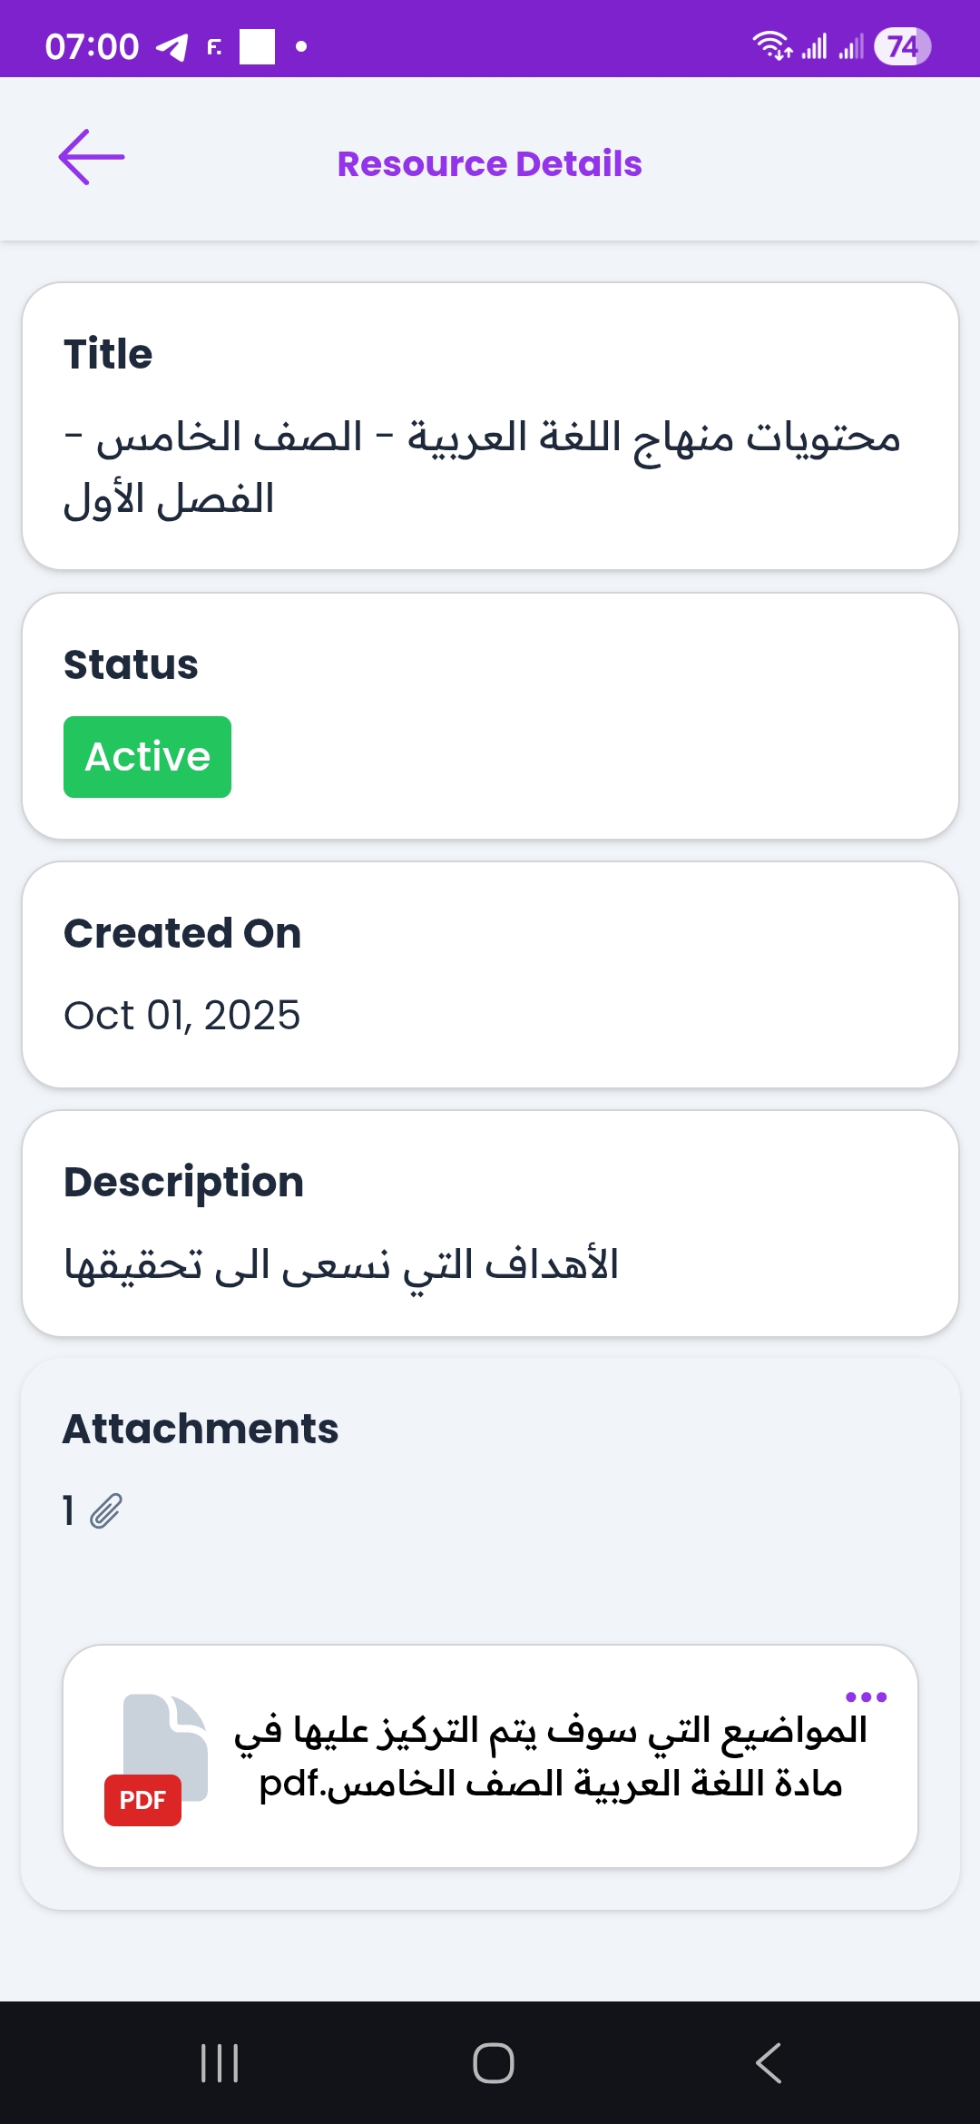Tap the Wi-Fi status icon

pos(771,44)
